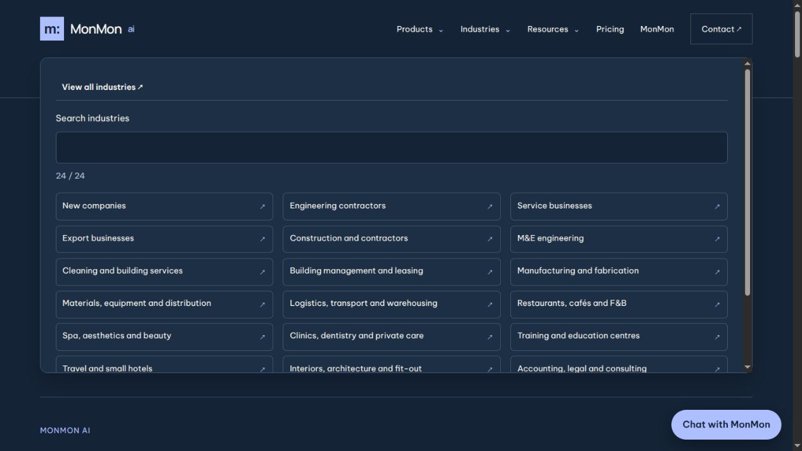Click arrow icon on Construction and contractors card

489,239
